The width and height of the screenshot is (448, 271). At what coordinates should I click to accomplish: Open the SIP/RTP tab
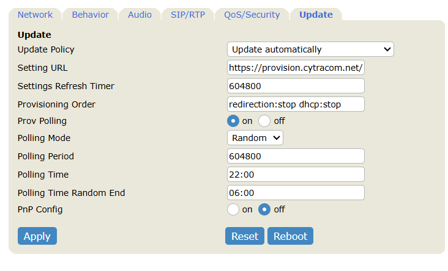[x=188, y=15]
